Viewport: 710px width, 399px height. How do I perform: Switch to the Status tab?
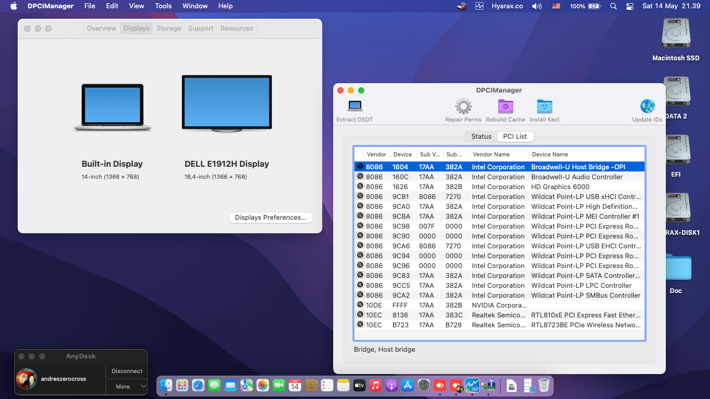tap(481, 137)
